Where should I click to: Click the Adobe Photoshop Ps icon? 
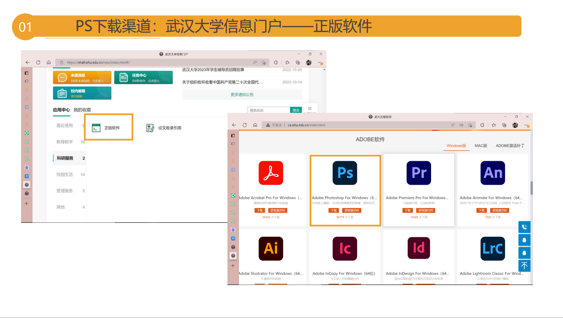point(345,173)
